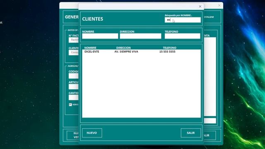The height and width of the screenshot is (149, 265).
Task: Select the EXCEL-ENTE client row
Action: (141, 51)
